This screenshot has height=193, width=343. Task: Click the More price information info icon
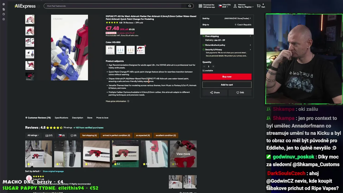click(x=128, y=101)
